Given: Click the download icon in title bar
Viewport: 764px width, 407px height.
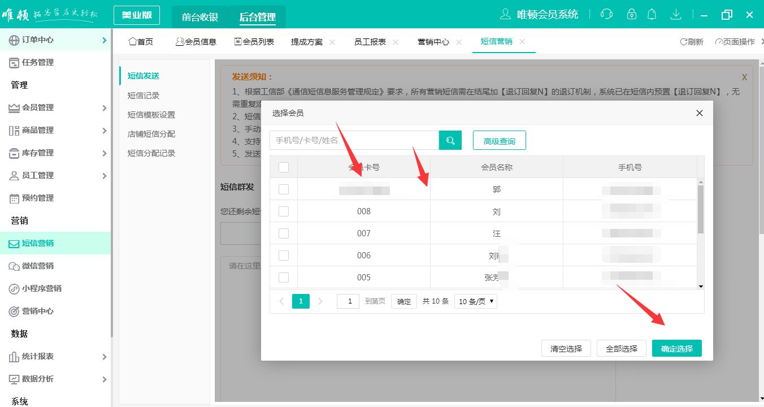Looking at the screenshot, I should 676,14.
